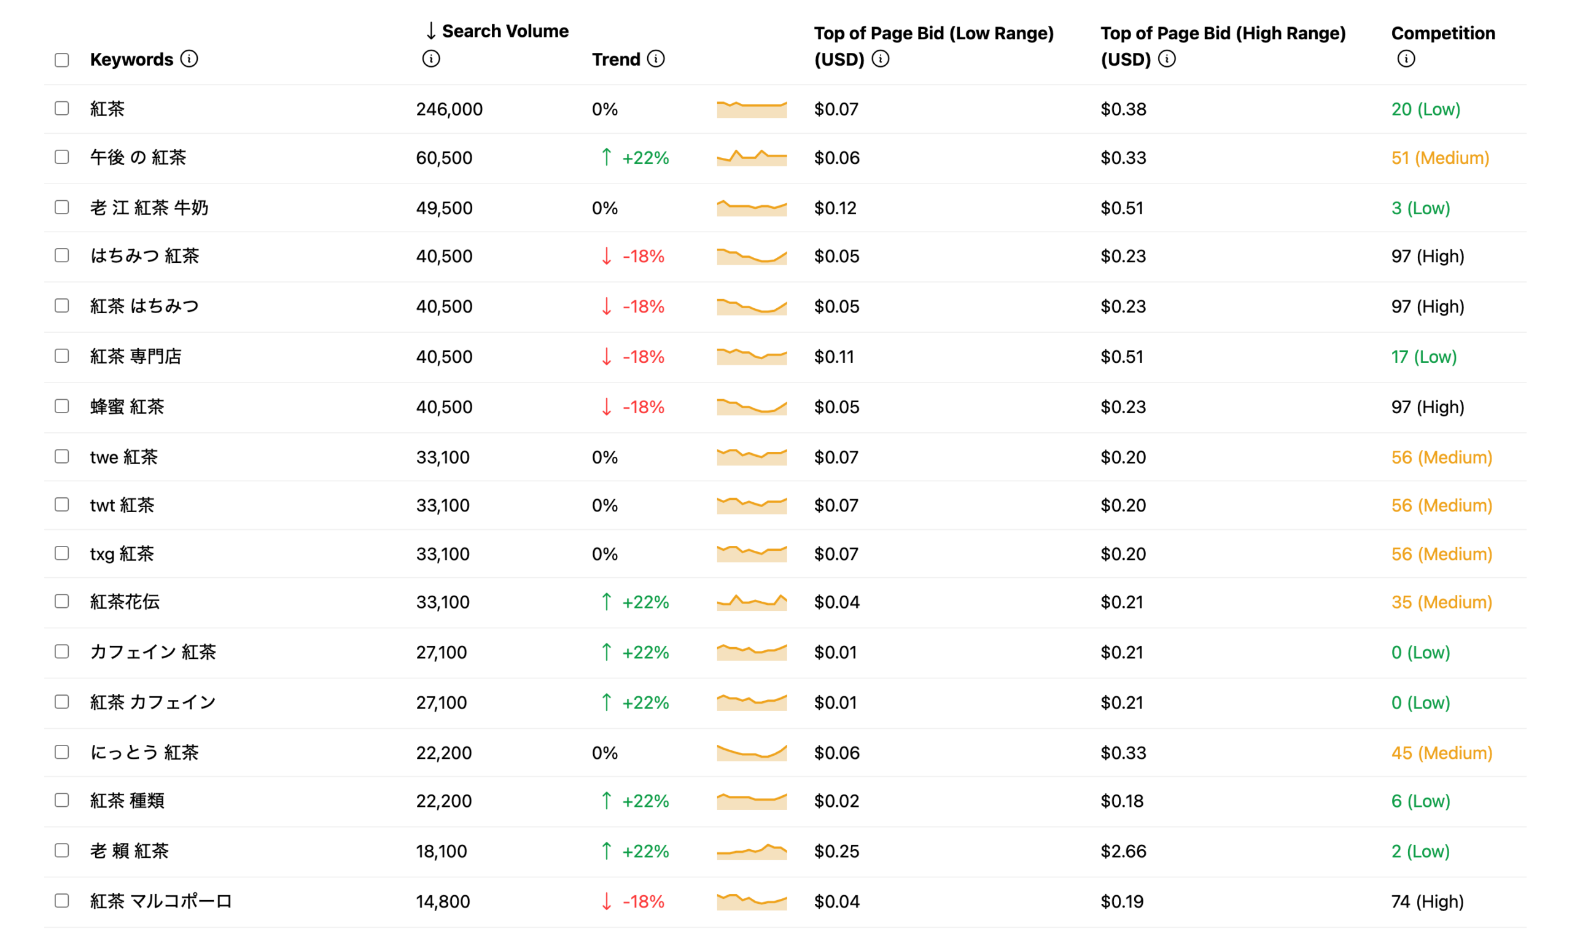This screenshot has width=1572, height=929.
Task: Click the Low Range bid info icon
Action: (880, 59)
